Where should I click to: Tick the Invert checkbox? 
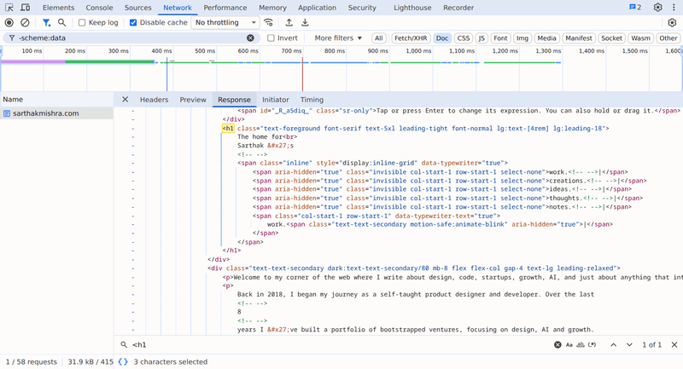(271, 38)
